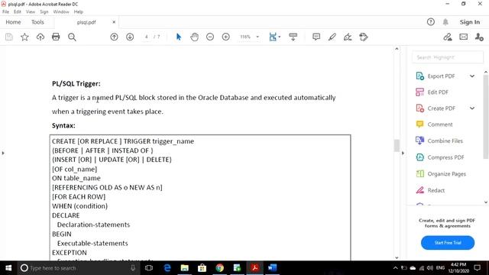
Task: Switch to the Home tab
Action: coord(14,22)
